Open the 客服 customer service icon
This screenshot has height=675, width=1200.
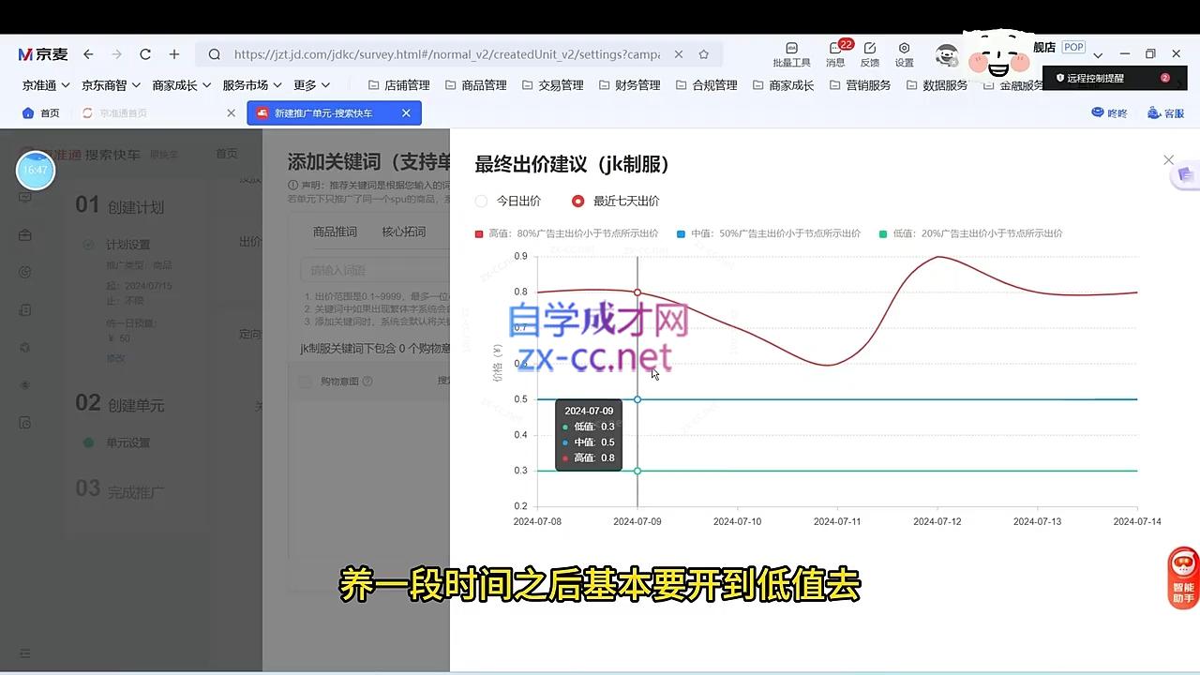point(1165,113)
